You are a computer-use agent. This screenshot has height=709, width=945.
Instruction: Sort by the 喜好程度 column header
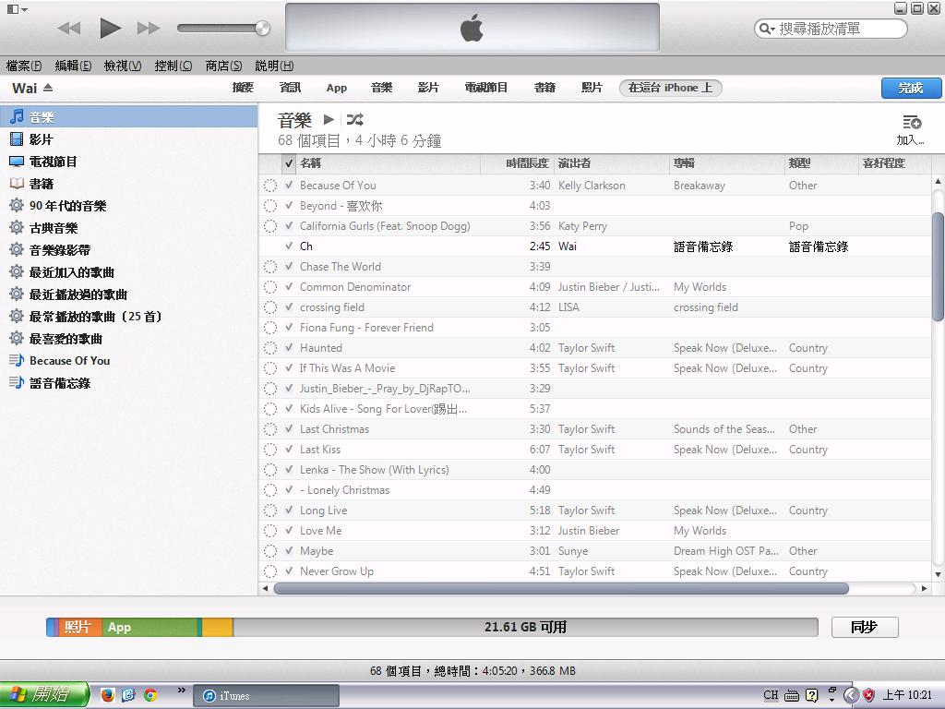(x=894, y=163)
